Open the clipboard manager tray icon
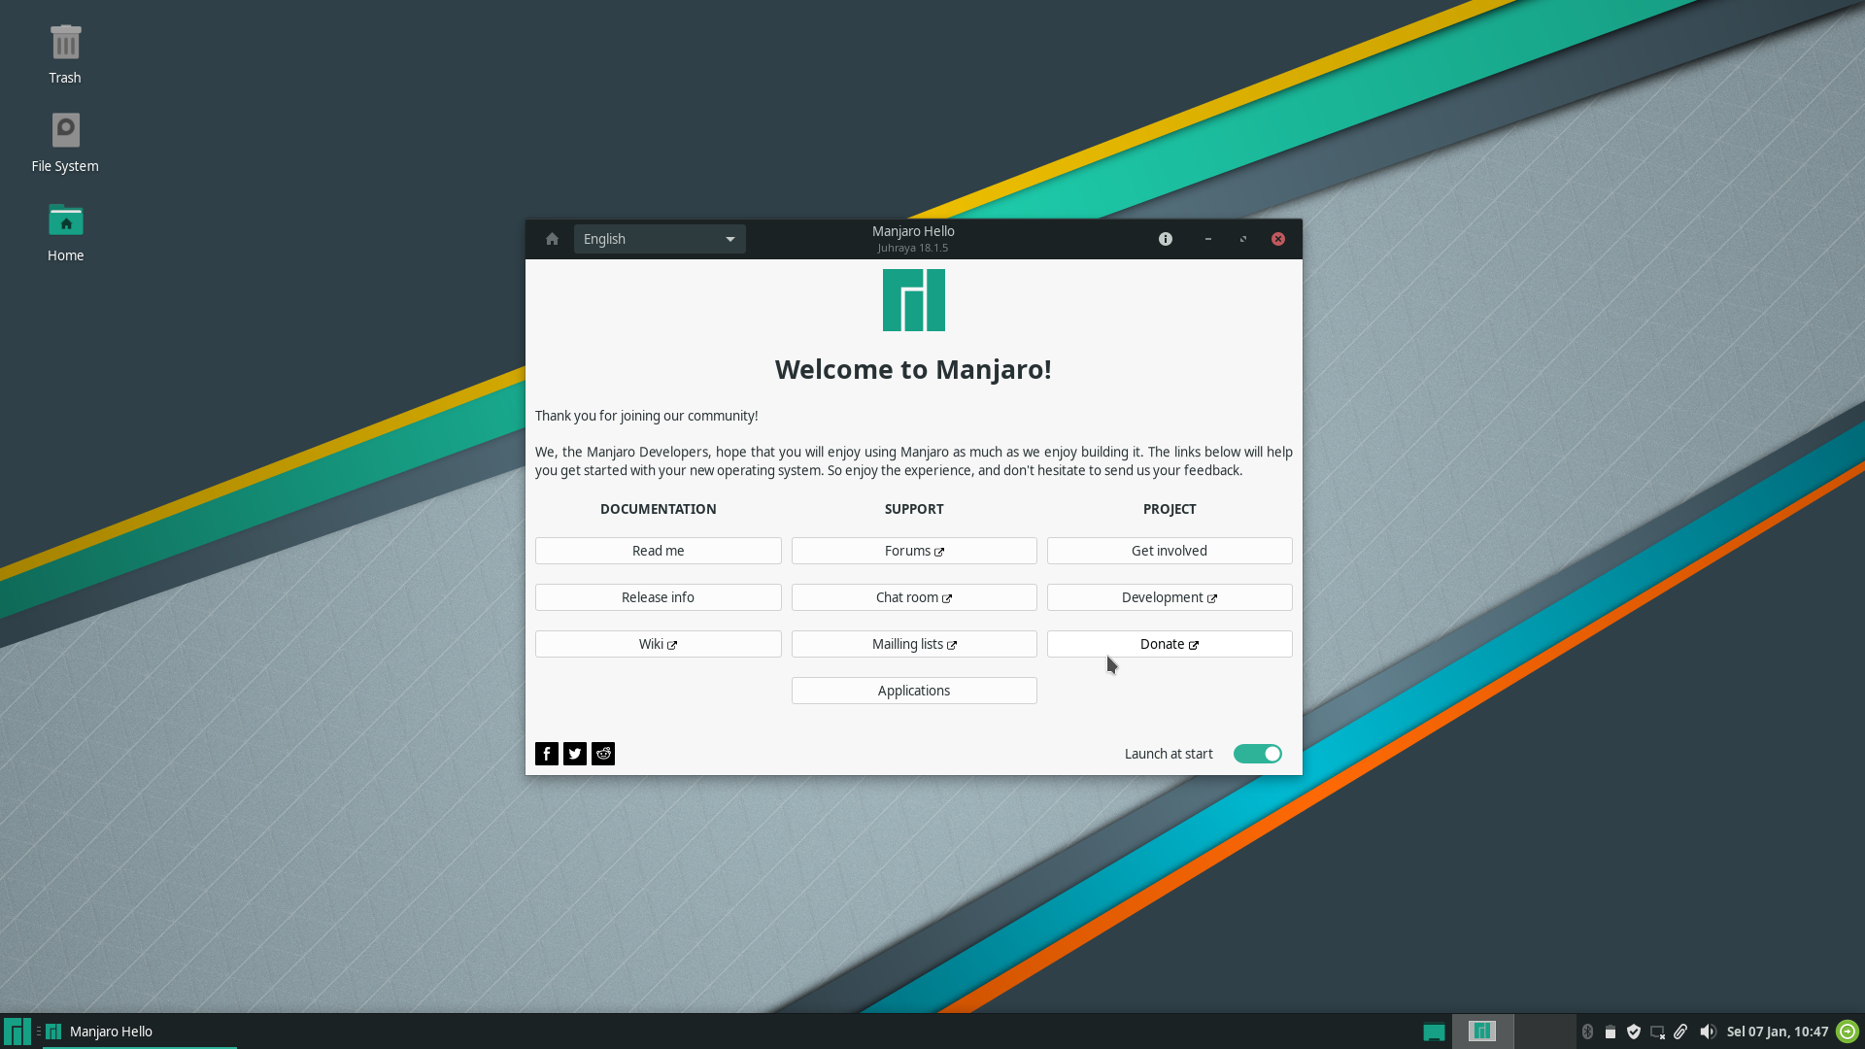 [1611, 1032]
